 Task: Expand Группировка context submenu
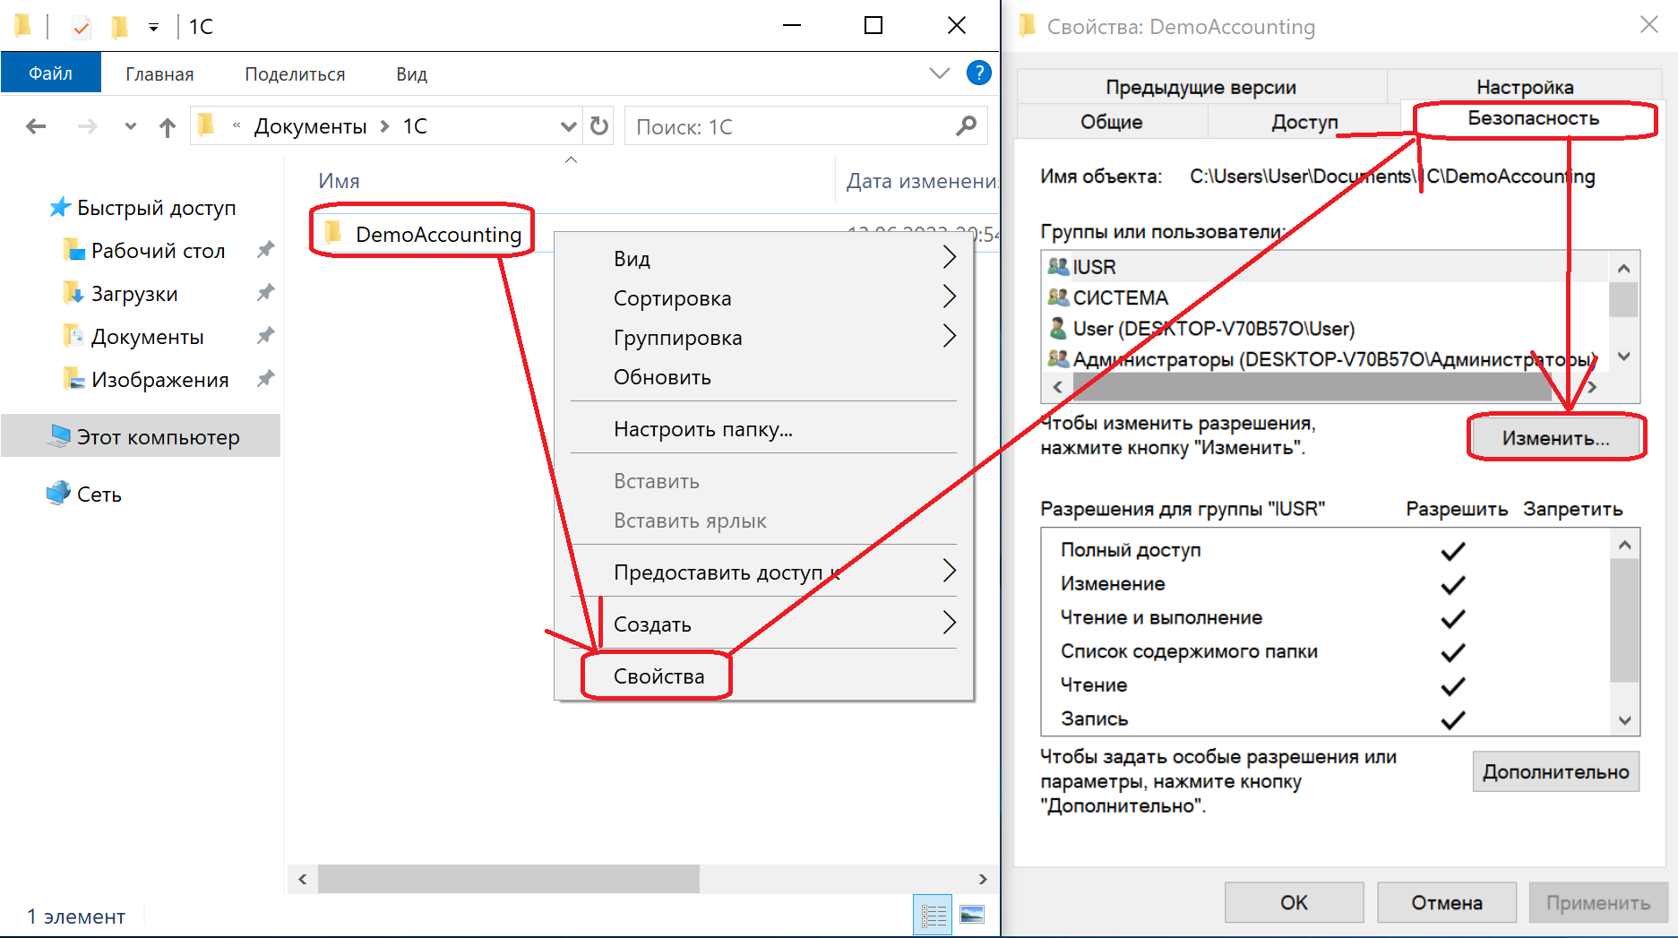coord(763,338)
